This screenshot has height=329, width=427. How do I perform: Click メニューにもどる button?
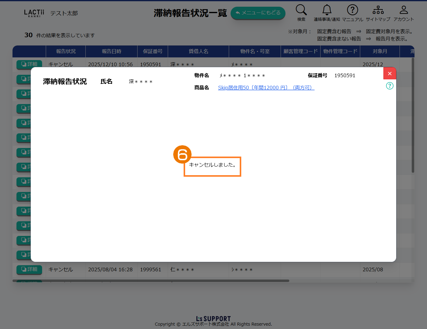coord(258,13)
